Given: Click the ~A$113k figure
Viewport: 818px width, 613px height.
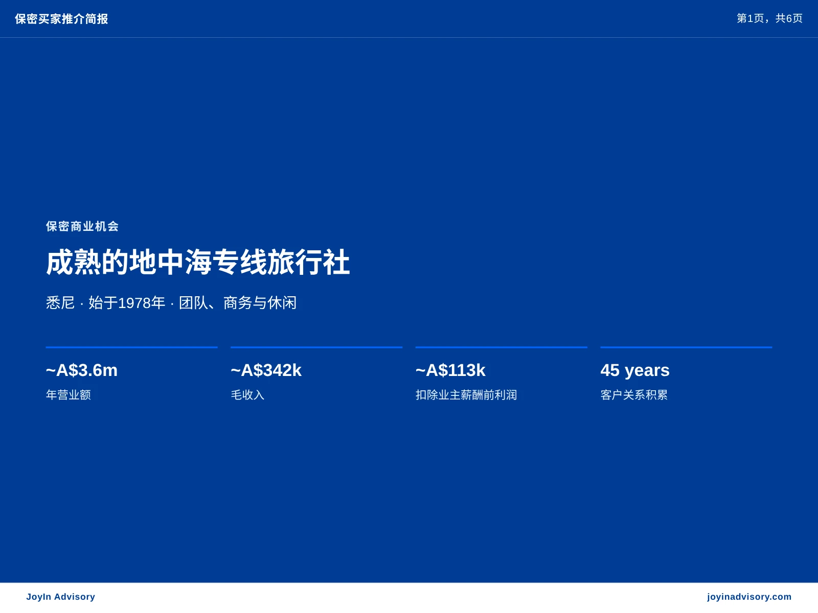Looking at the screenshot, I should pos(450,370).
